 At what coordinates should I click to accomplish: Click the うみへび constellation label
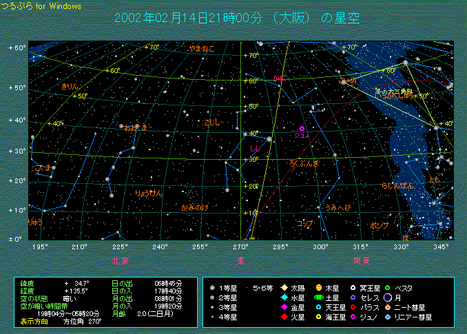[x=338, y=207]
